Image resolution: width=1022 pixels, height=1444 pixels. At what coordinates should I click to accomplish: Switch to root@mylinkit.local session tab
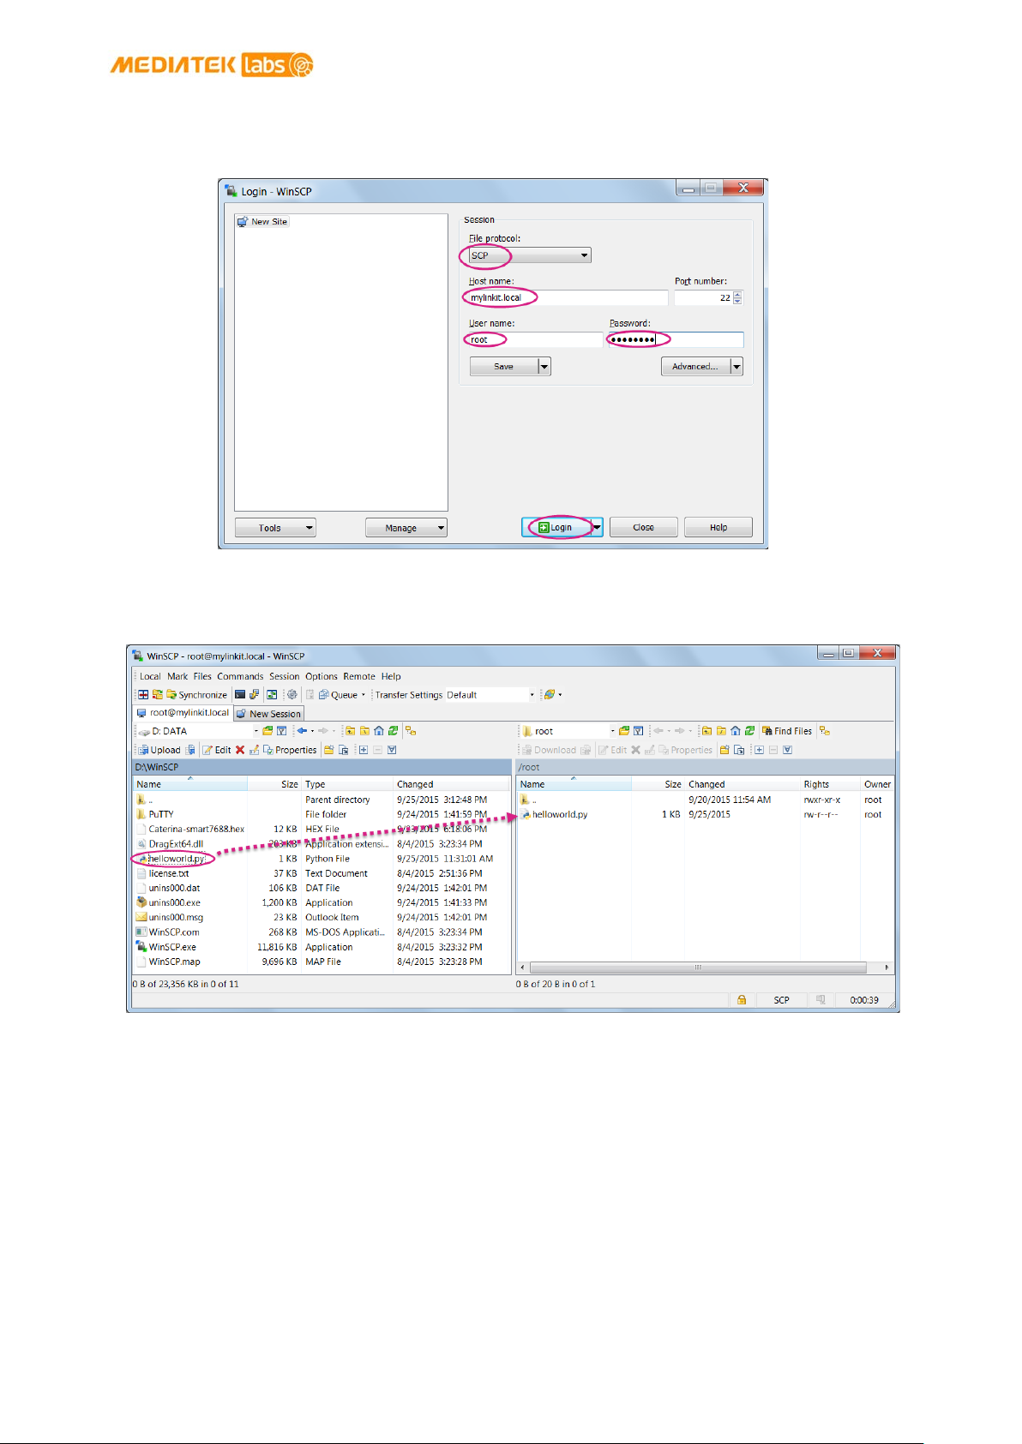pos(183,712)
